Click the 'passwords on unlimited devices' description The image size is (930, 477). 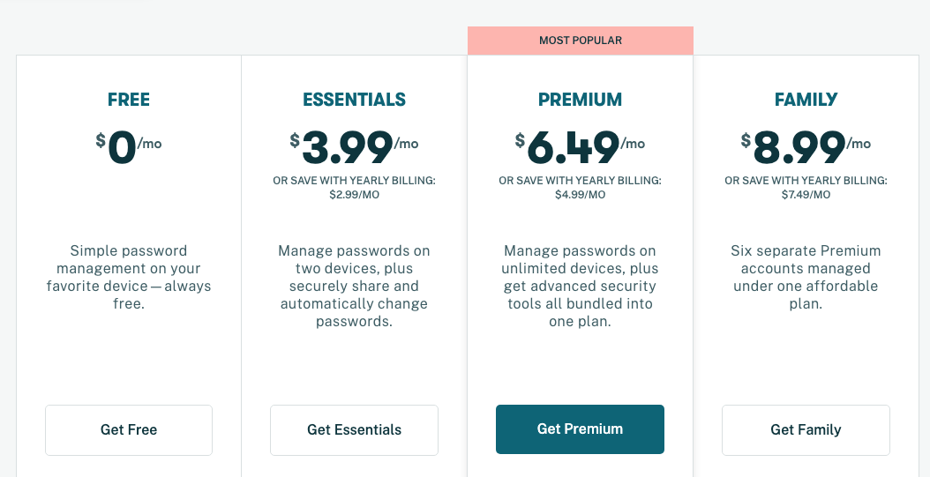pyautogui.click(x=580, y=286)
